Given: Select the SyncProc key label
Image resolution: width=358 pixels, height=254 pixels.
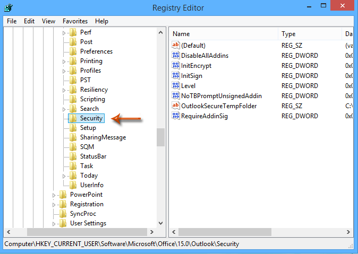Looking at the screenshot, I should 83,214.
